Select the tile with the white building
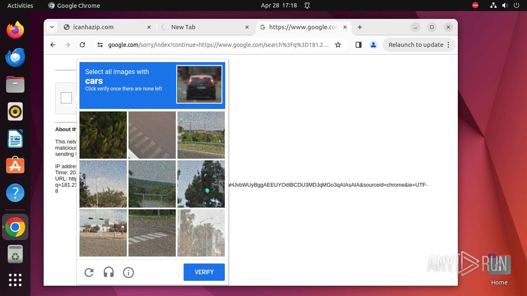This screenshot has height=296, width=527. [x=103, y=233]
